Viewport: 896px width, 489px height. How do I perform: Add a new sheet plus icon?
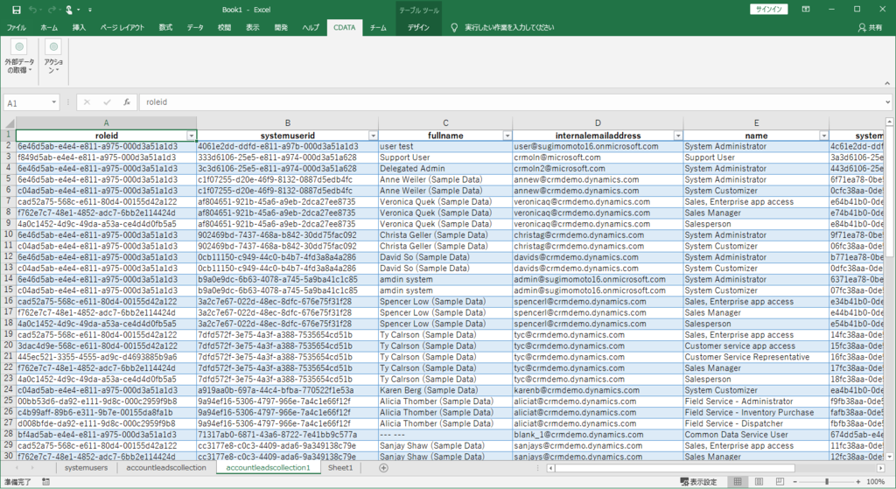[383, 468]
